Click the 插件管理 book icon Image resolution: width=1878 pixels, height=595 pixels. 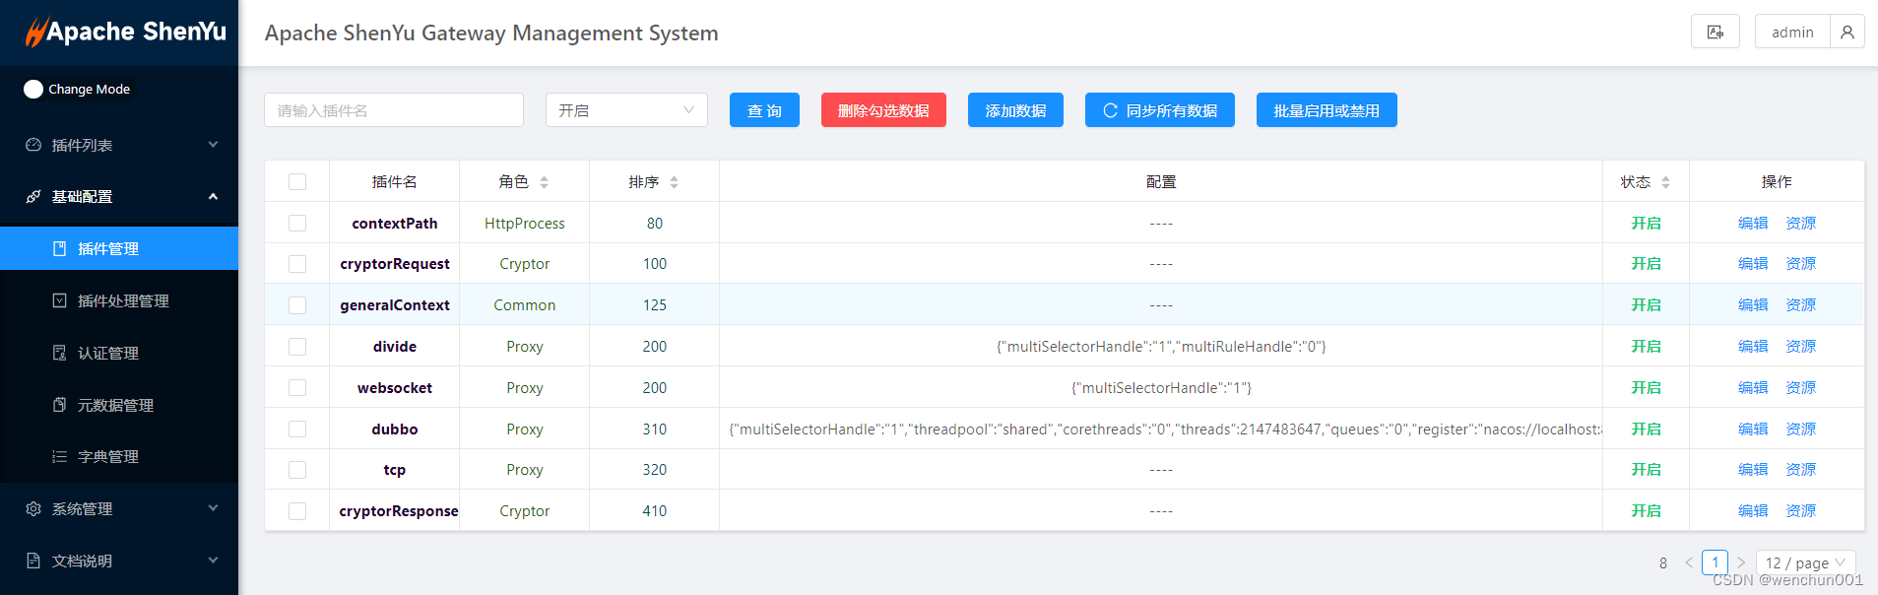pyautogui.click(x=60, y=248)
